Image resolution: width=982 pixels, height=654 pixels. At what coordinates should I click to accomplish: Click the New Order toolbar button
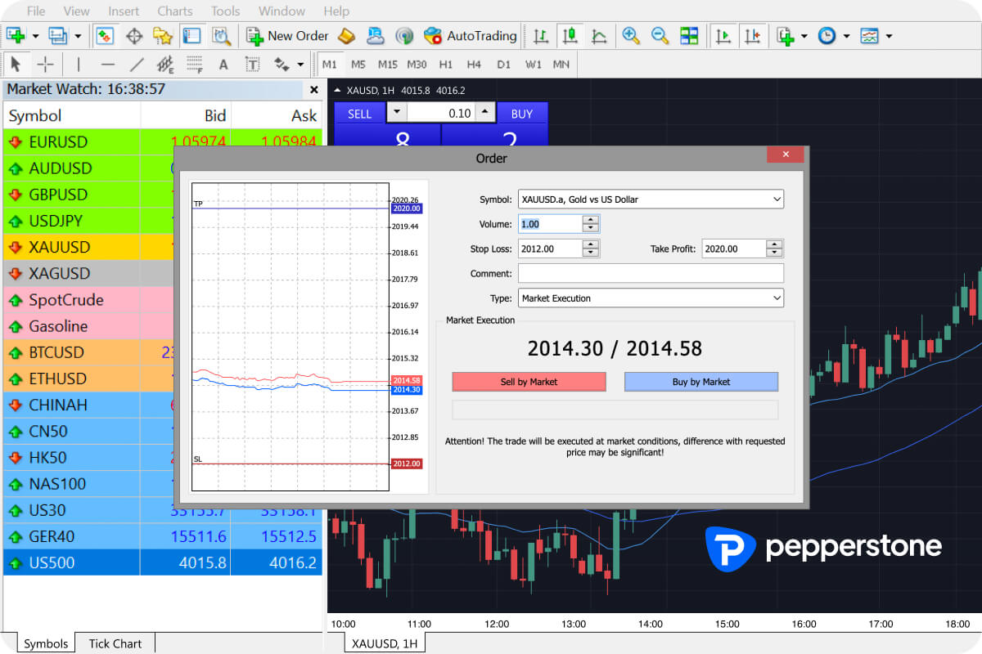point(287,36)
